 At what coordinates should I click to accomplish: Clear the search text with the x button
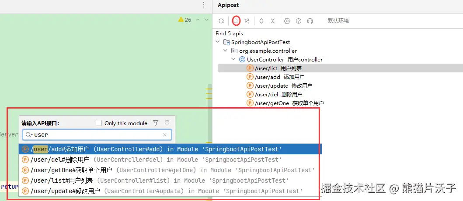coord(165,135)
